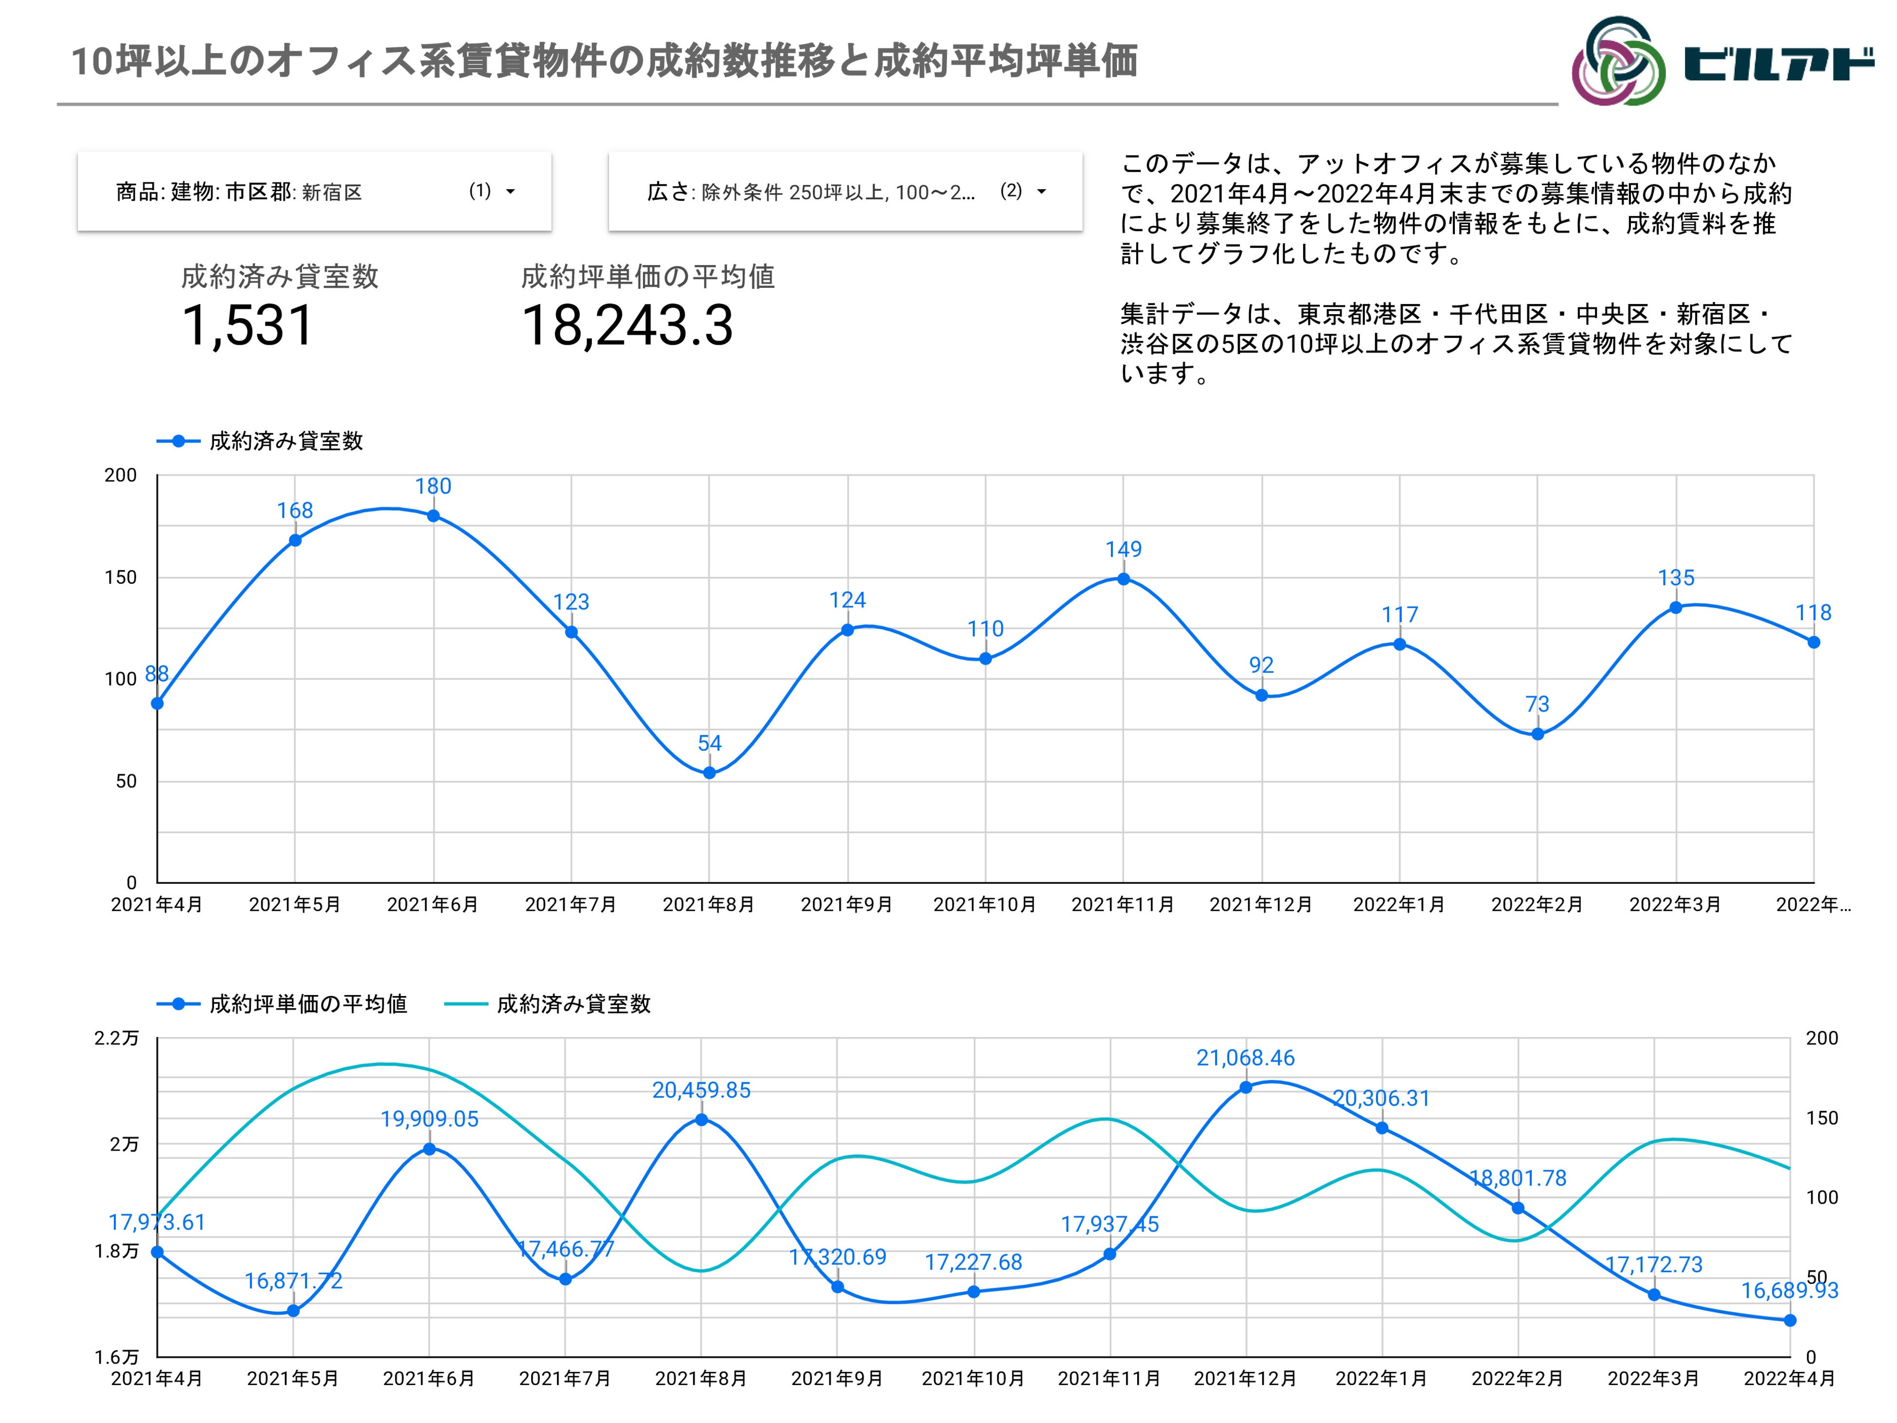This screenshot has height=1423, width=1897.
Task: Open the 広さ 除外条件 filter dropdown
Action: pos(845,192)
